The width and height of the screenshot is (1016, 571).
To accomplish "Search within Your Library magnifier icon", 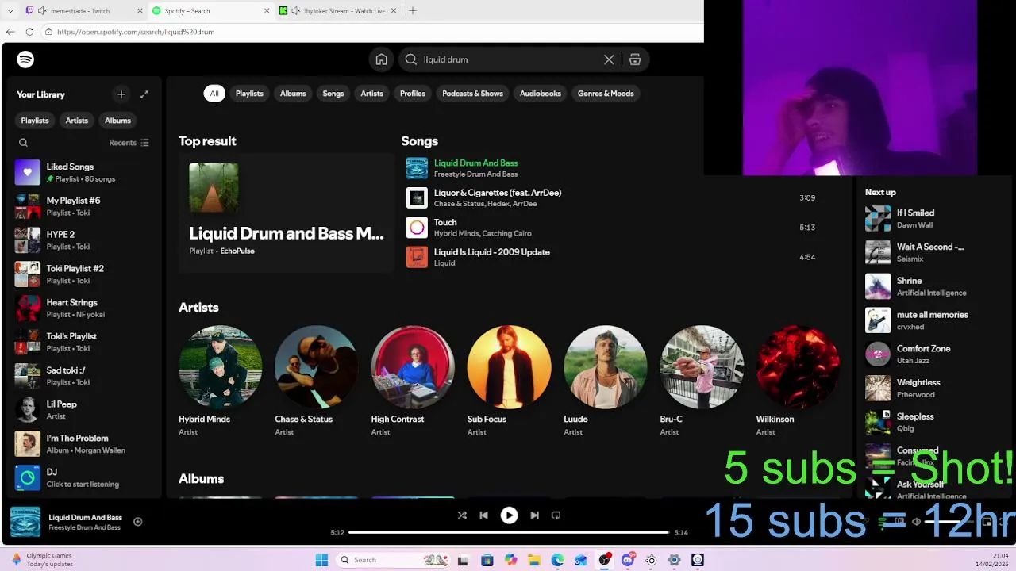I will coord(23,143).
